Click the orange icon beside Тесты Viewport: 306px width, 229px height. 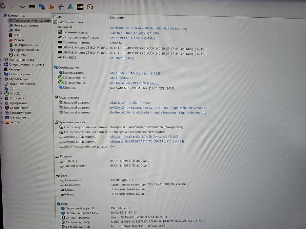8,122
